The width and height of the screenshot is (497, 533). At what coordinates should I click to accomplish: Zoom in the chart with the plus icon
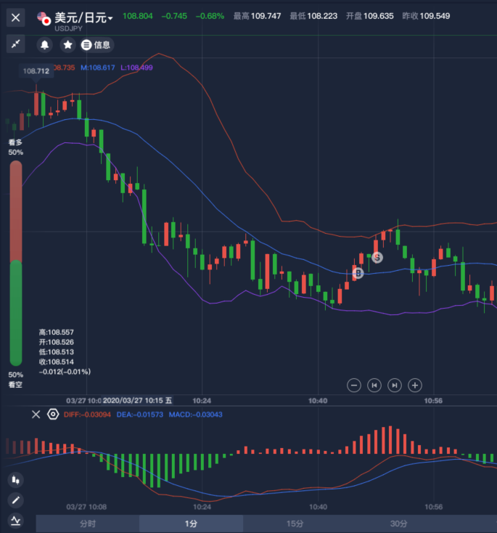click(x=415, y=385)
